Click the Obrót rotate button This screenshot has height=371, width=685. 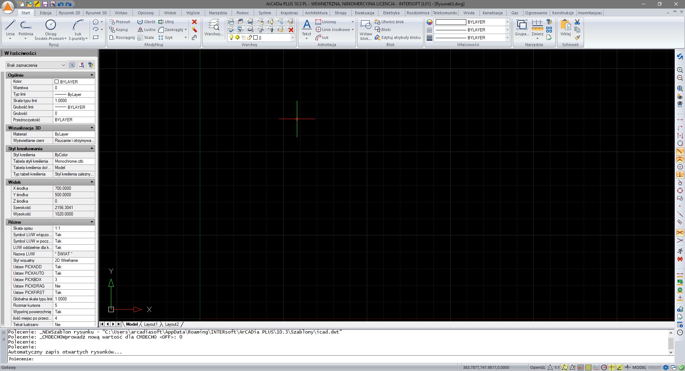(146, 22)
